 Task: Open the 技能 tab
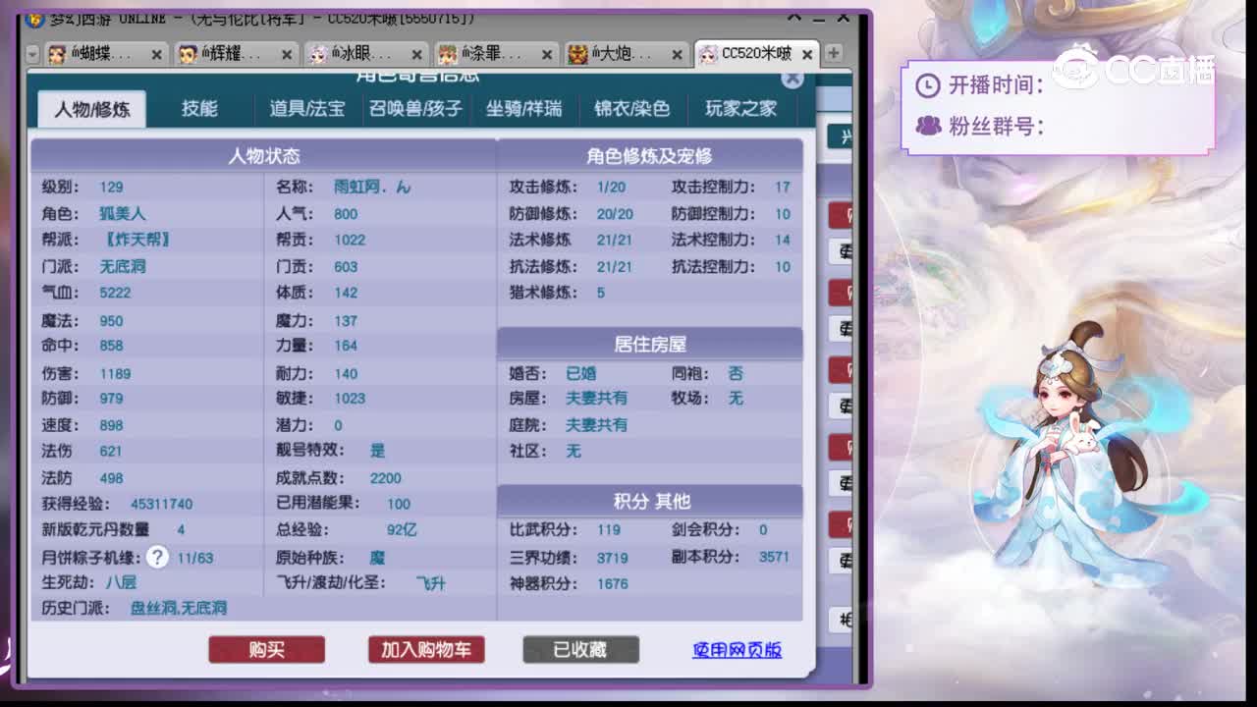[199, 109]
